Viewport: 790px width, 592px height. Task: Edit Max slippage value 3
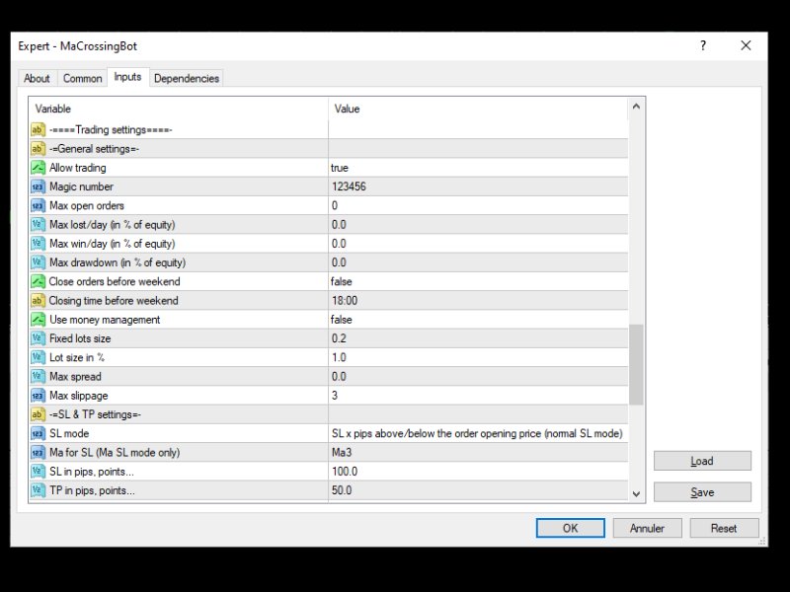[478, 396]
